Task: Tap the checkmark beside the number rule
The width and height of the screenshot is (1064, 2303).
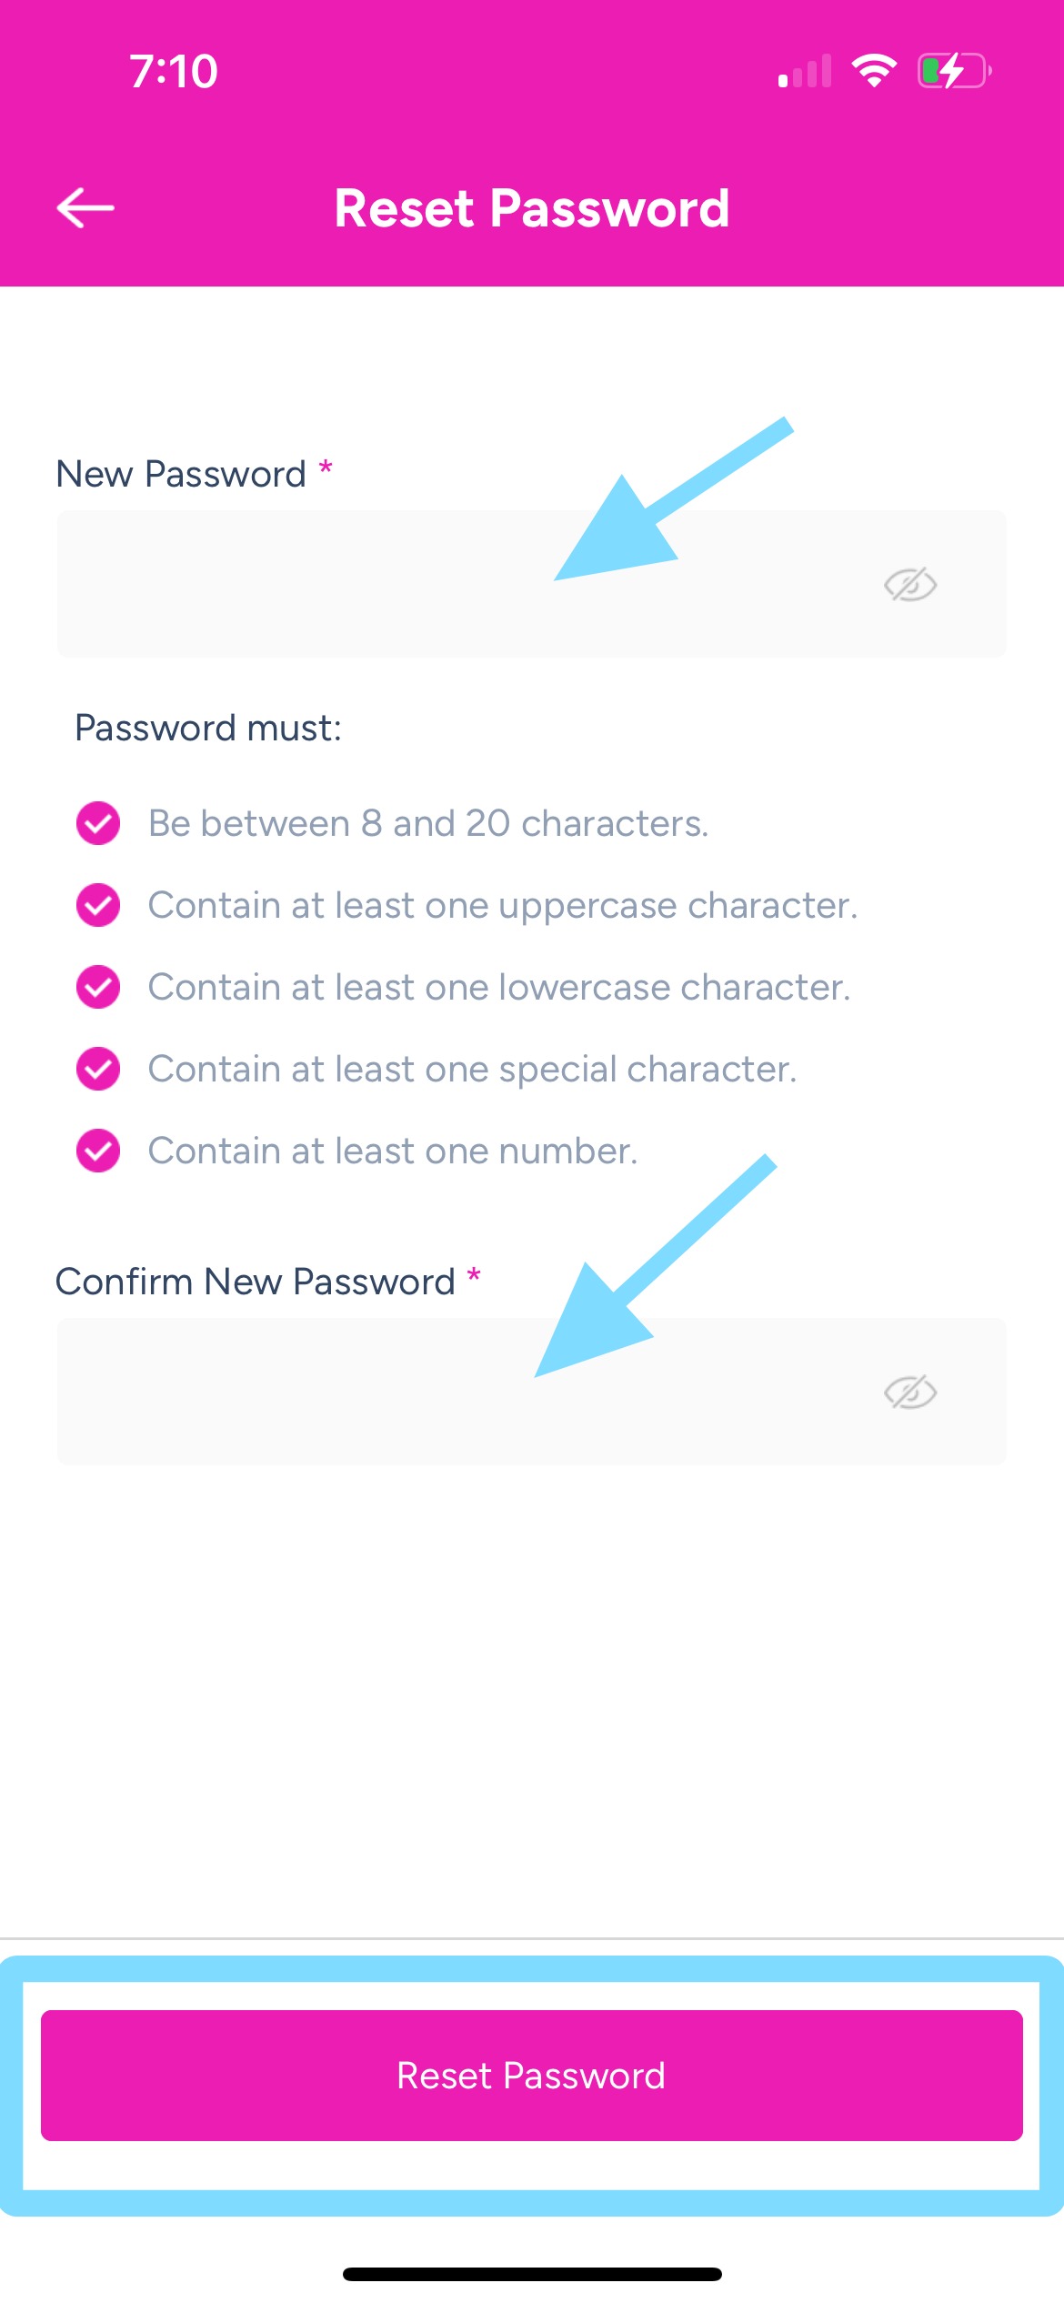Action: pos(98,1151)
